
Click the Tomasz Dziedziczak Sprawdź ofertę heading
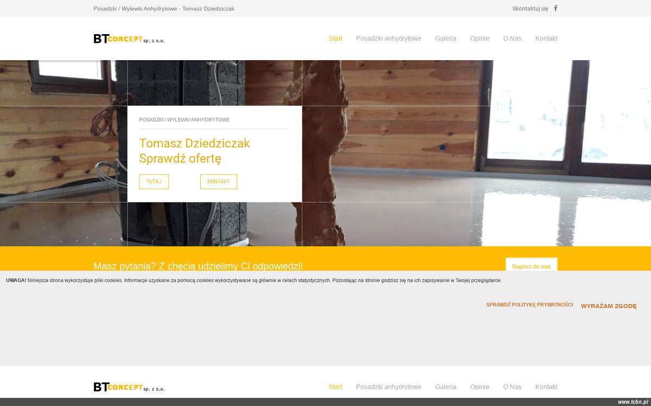coord(194,151)
